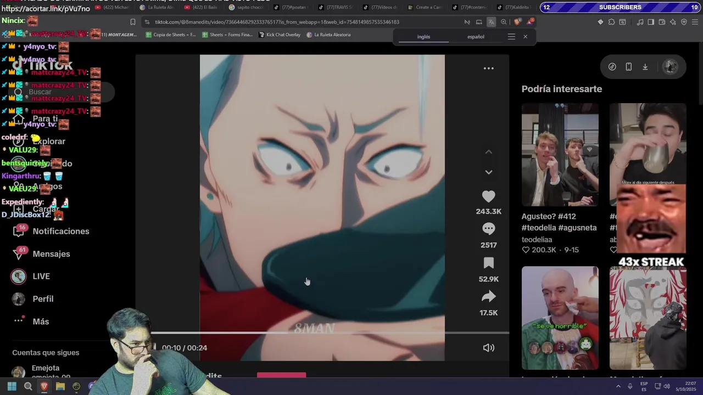Open the Emejota followed account
The image size is (703, 395).
[42, 372]
